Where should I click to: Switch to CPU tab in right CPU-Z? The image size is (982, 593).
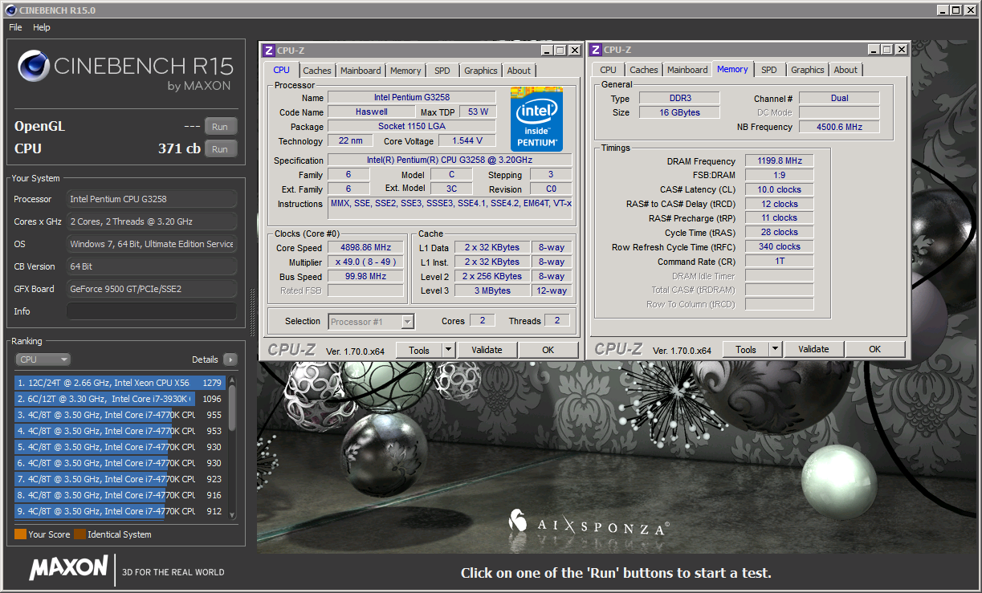point(609,70)
